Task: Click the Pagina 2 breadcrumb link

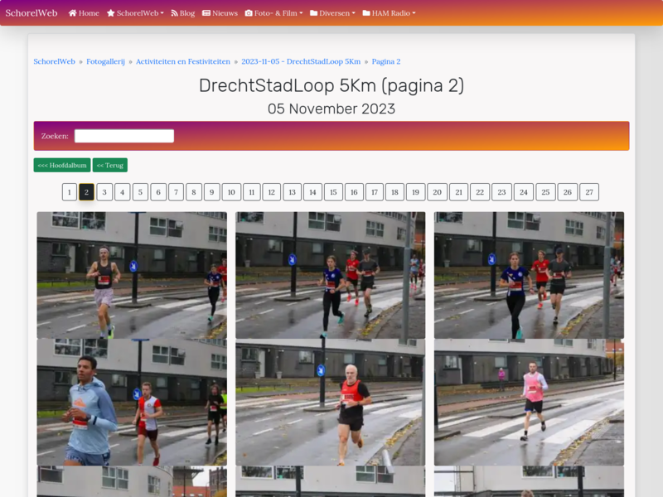Action: click(386, 61)
